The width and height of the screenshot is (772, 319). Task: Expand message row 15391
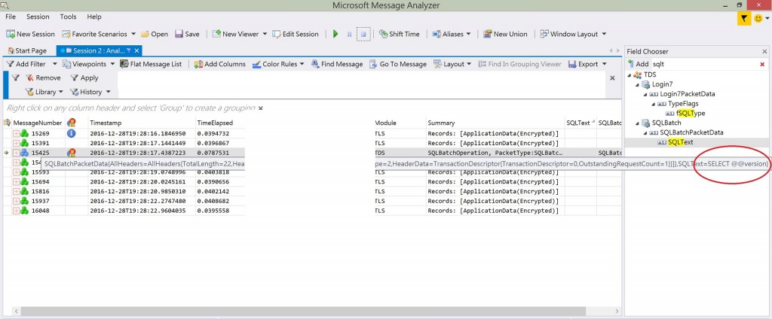click(16, 143)
